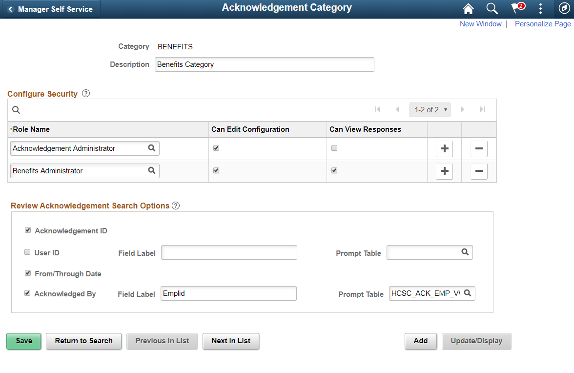Open the 1-2 of 2 row range dropdown

[430, 109]
